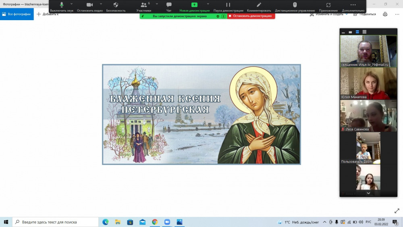This screenshot has height=227, width=403.
Task: Select video of Пользователь Zoom
Action: coord(368,148)
